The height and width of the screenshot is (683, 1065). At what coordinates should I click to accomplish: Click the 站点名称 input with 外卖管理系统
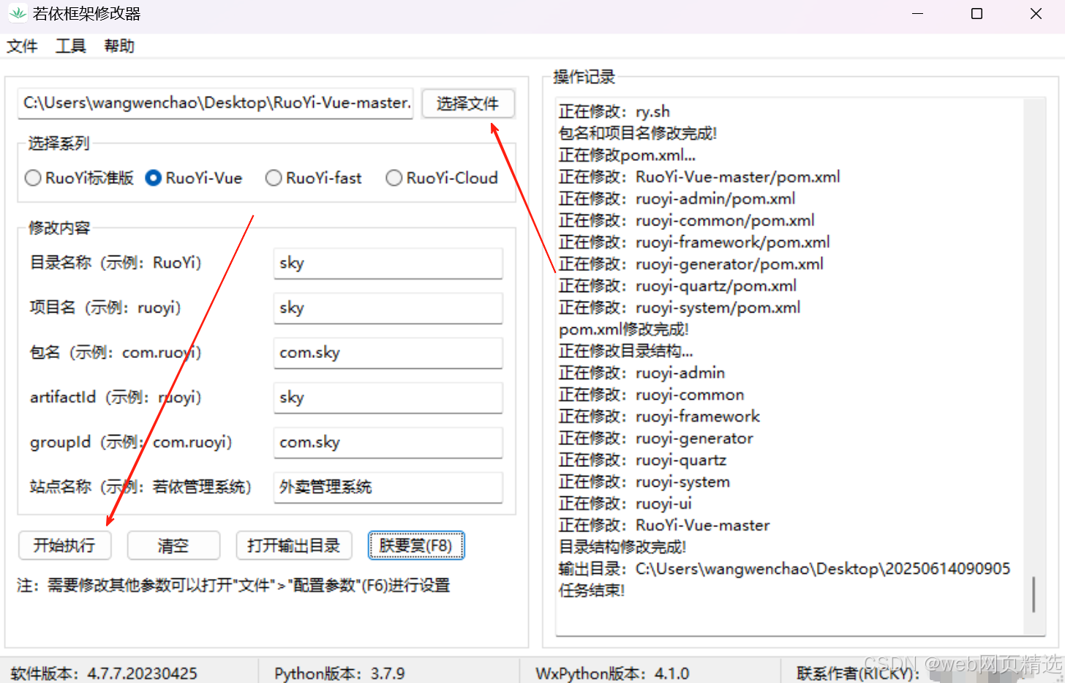pyautogui.click(x=388, y=487)
